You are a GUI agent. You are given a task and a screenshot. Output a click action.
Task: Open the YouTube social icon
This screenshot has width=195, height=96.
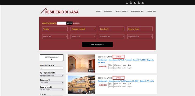click(139, 2)
